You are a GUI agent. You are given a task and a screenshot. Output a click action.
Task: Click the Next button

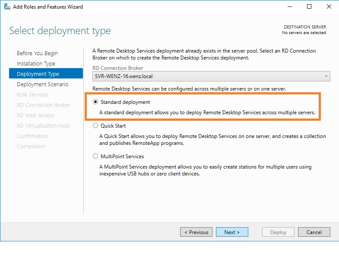tap(232, 232)
